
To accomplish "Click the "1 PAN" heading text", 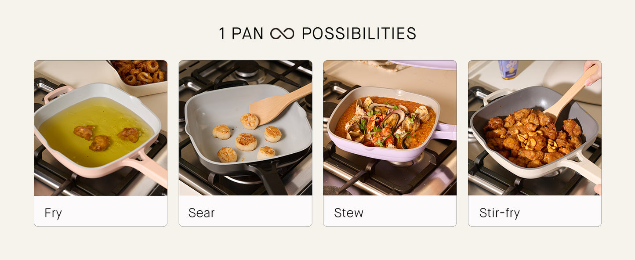I will tap(242, 33).
